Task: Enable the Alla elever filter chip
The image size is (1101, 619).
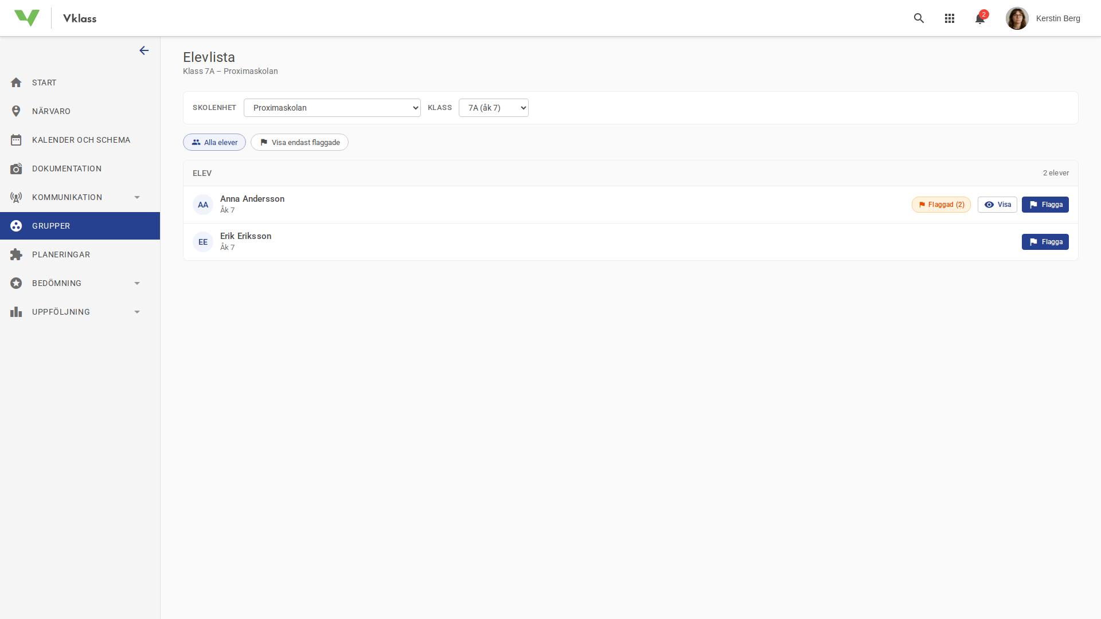Action: 214,142
